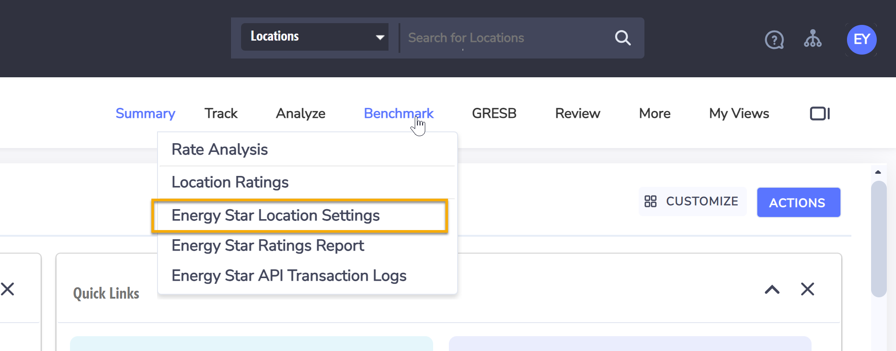
Task: Select Rate Analysis from Benchmark menu
Action: 307,149
